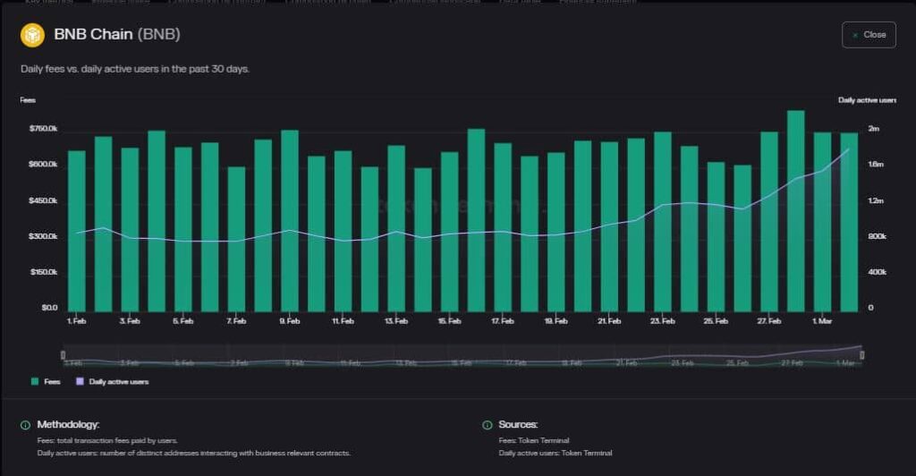Viewport: 916px width, 476px height.
Task: Click the Methodology info icon
Action: coord(25,424)
